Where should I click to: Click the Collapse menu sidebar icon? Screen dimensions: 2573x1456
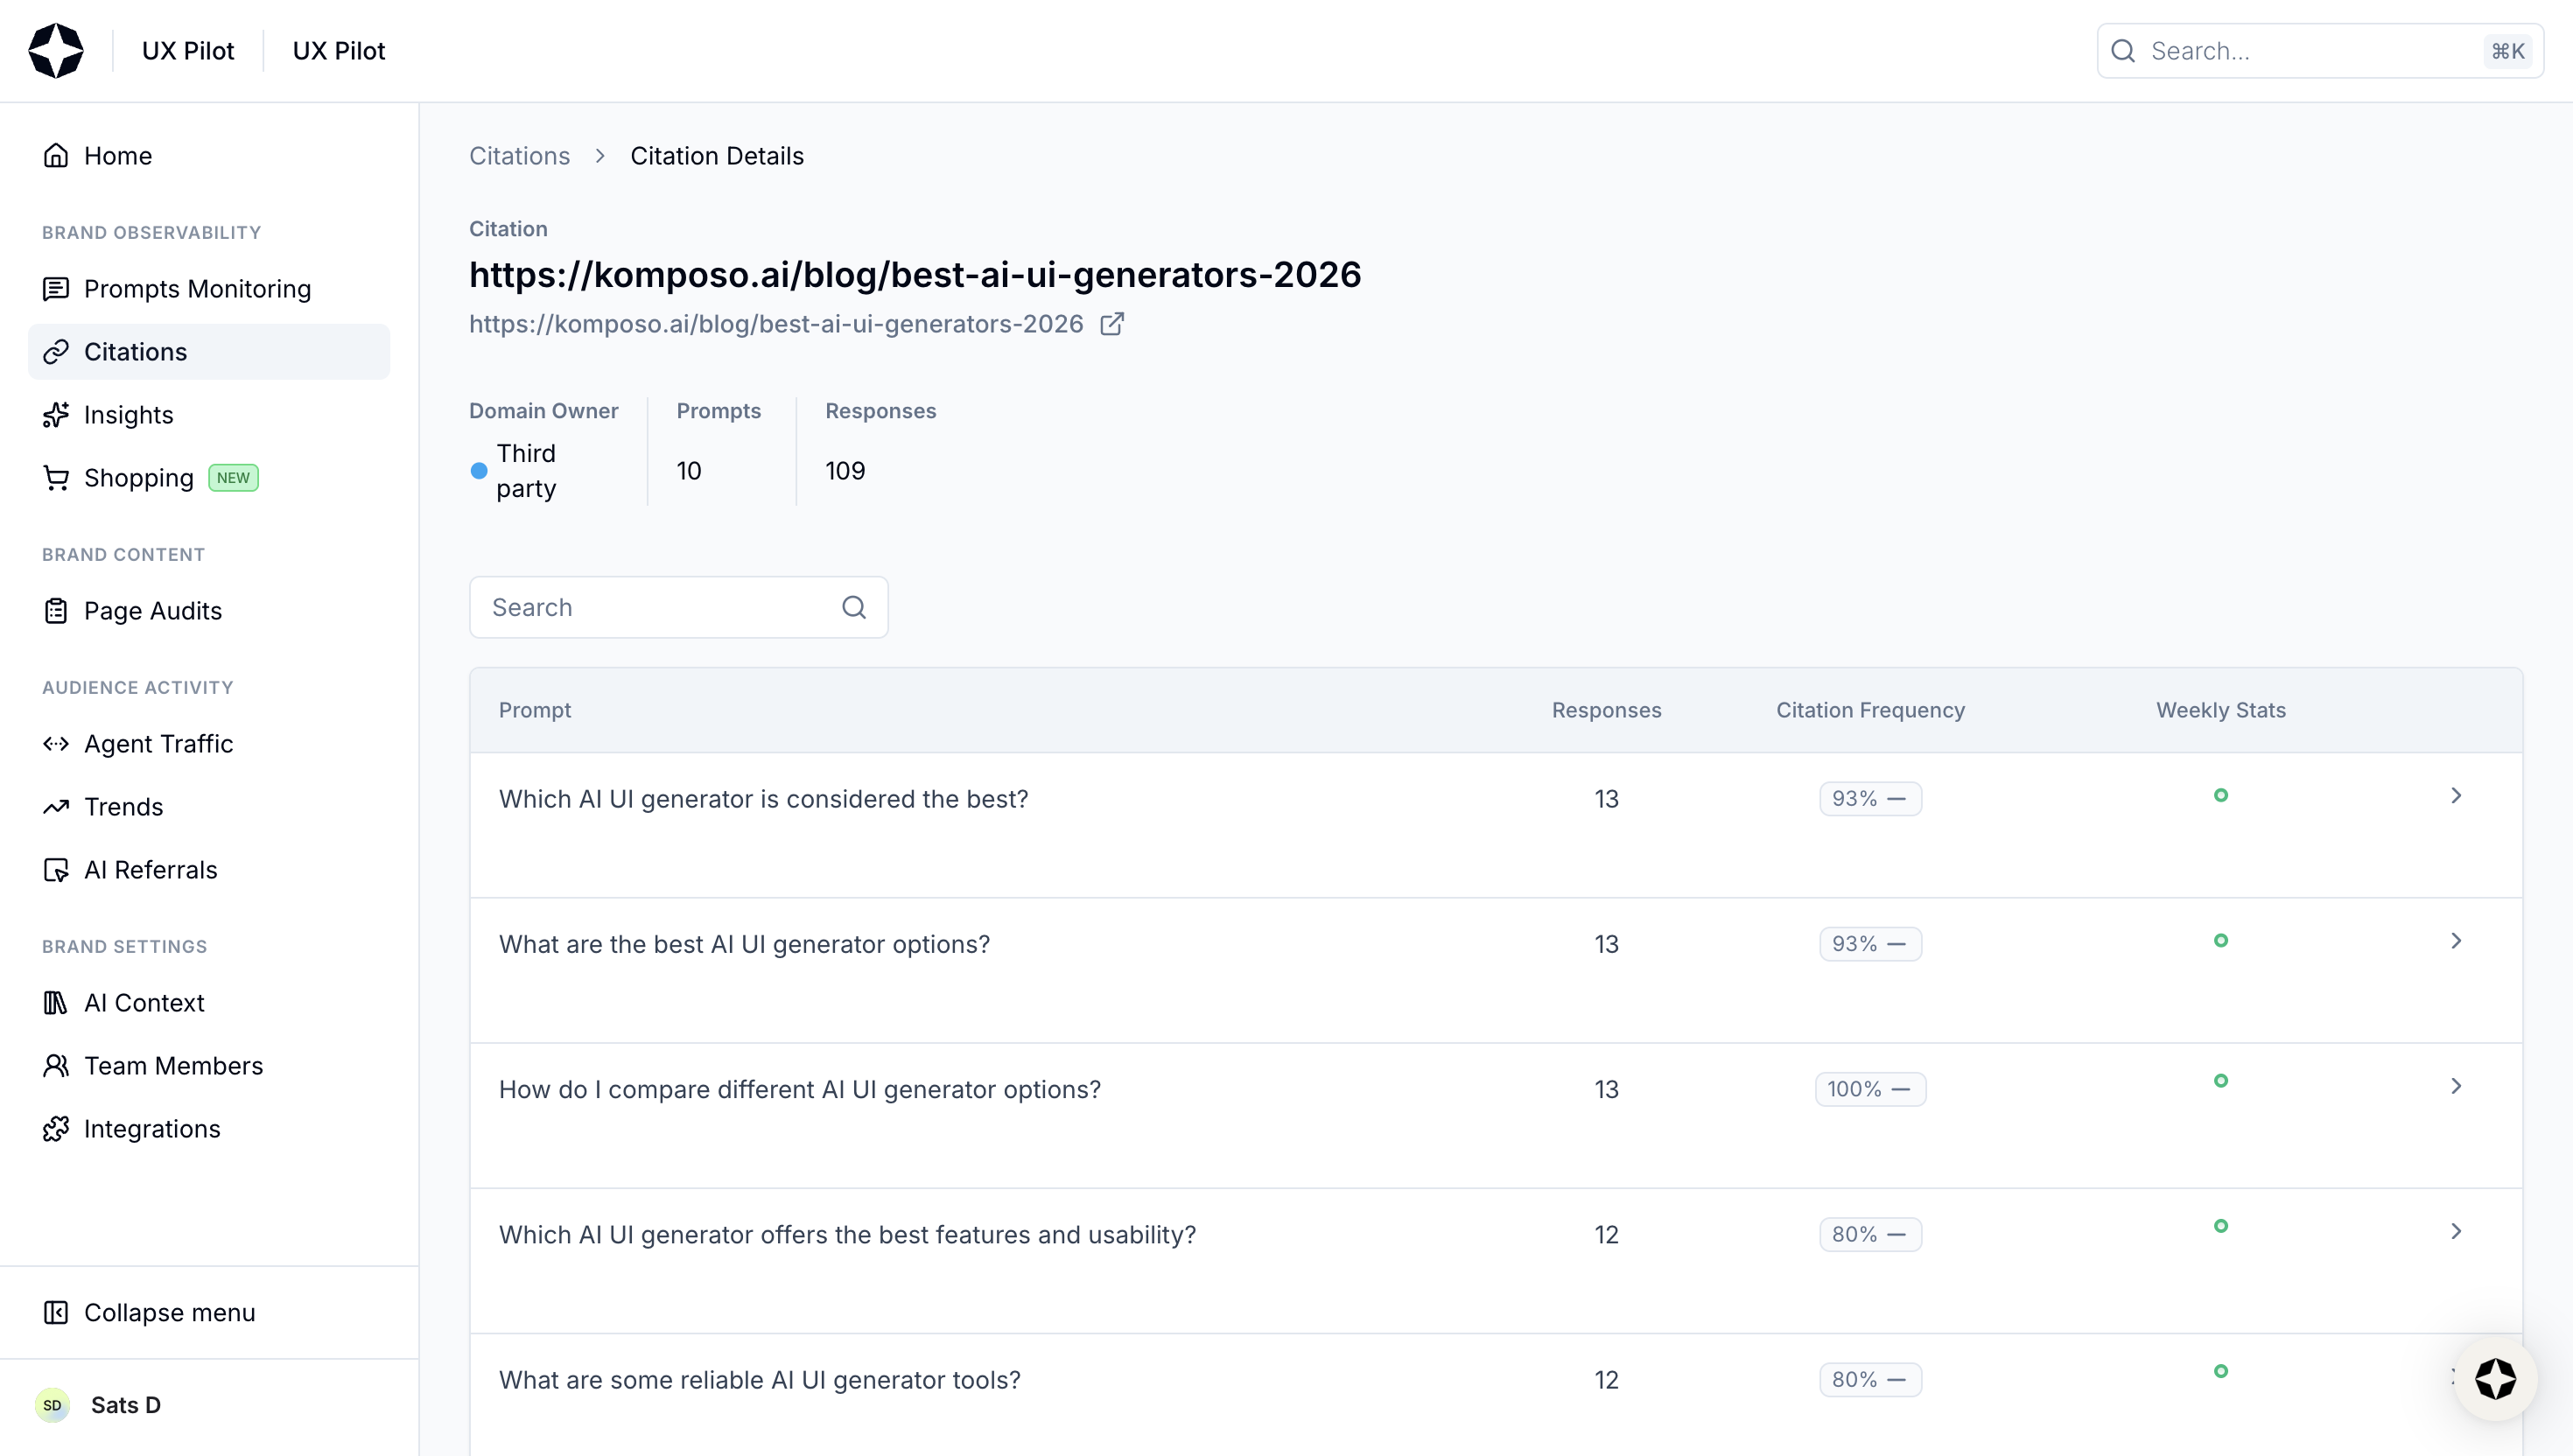[56, 1312]
